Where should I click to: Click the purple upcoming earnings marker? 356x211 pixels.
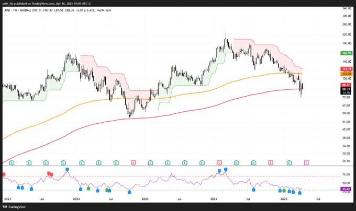[306, 162]
